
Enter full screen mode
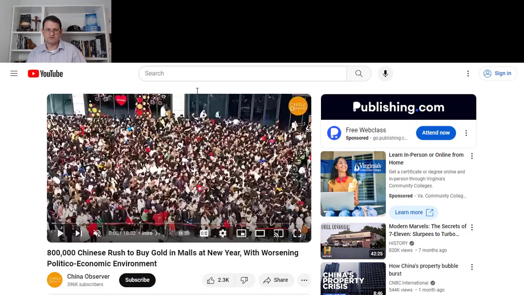297,233
